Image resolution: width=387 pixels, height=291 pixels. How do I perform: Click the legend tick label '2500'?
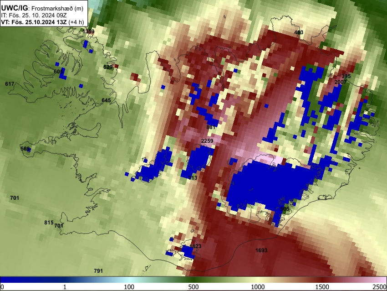pyautogui.click(x=380, y=287)
